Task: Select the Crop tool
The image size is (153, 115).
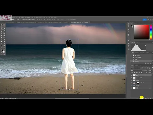Action: point(2,29)
